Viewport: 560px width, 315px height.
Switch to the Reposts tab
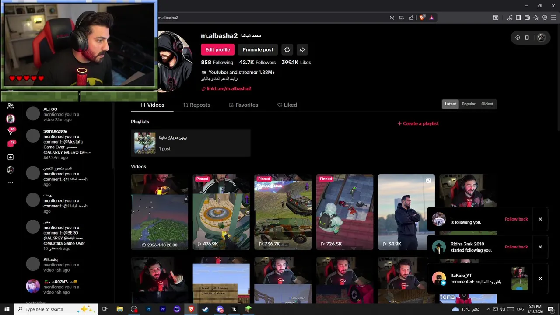pyautogui.click(x=196, y=105)
